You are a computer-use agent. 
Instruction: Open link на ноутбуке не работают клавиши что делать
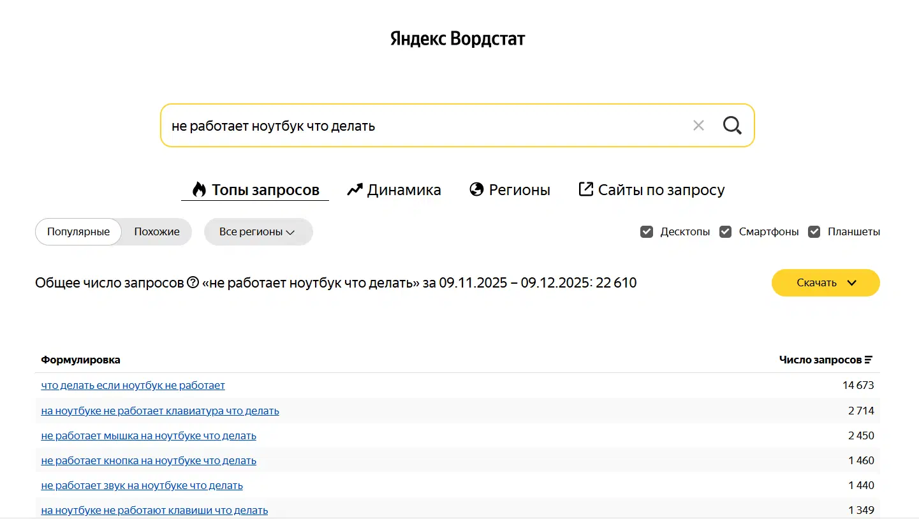pos(154,510)
